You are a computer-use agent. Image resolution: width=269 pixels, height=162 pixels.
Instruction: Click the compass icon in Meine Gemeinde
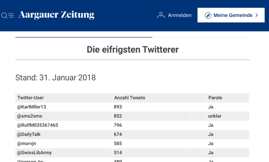[208, 15]
